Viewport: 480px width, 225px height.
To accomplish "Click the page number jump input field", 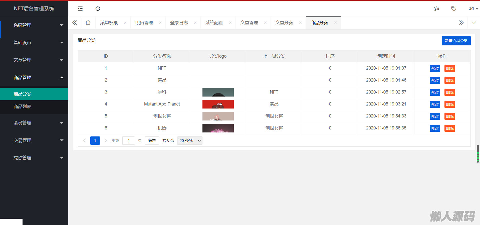I will coord(129,141).
